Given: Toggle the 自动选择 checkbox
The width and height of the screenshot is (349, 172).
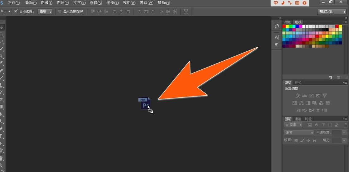Looking at the screenshot, I should point(16,11).
